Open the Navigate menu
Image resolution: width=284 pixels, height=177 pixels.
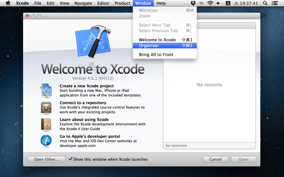coord(83,3)
